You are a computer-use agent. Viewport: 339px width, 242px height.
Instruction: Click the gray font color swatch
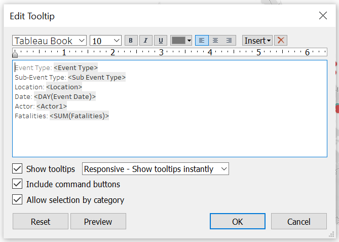(x=178, y=41)
